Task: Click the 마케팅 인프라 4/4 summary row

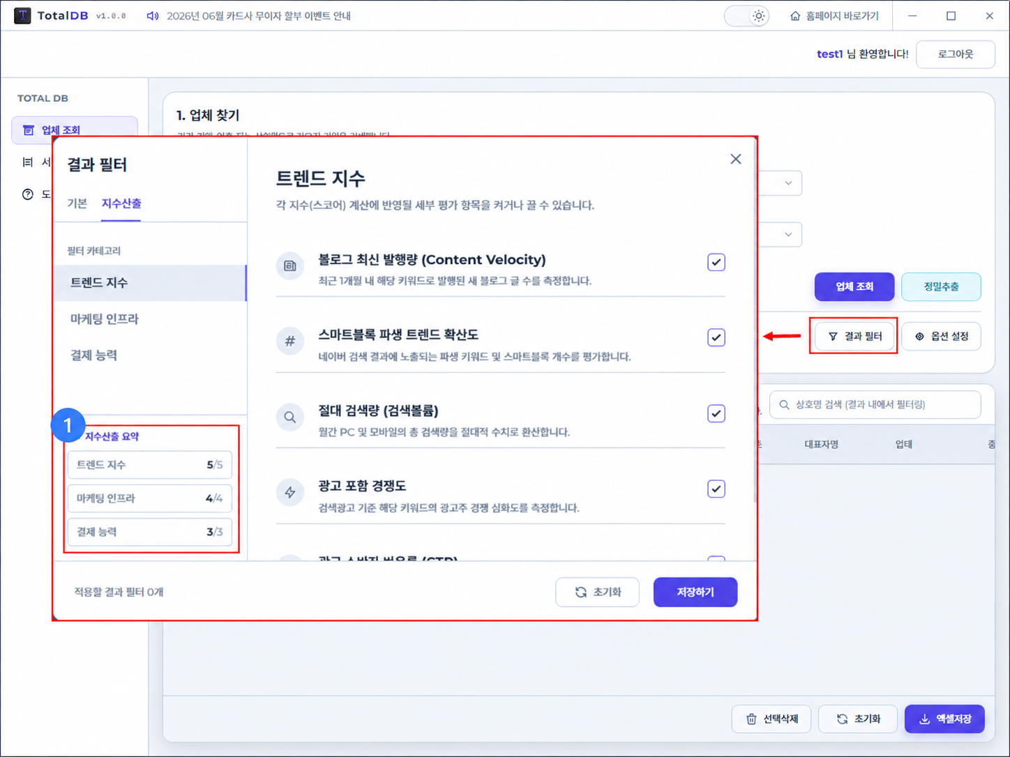Action: [x=150, y=498]
